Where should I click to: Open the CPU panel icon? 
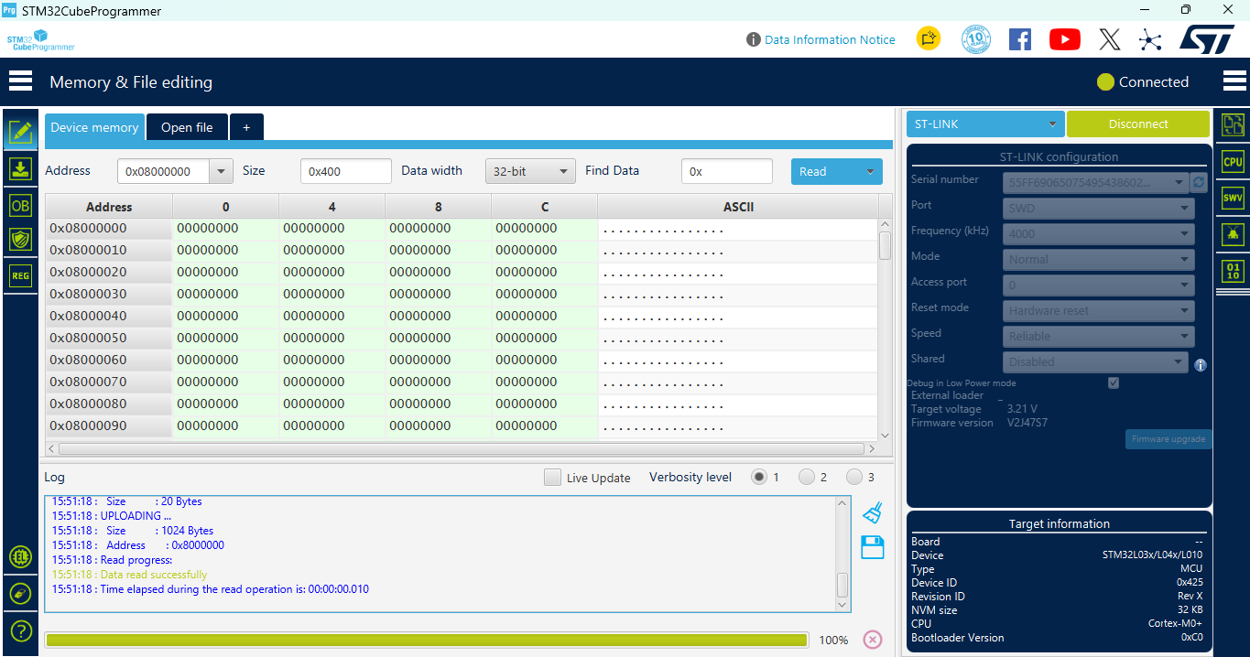[x=1234, y=162]
